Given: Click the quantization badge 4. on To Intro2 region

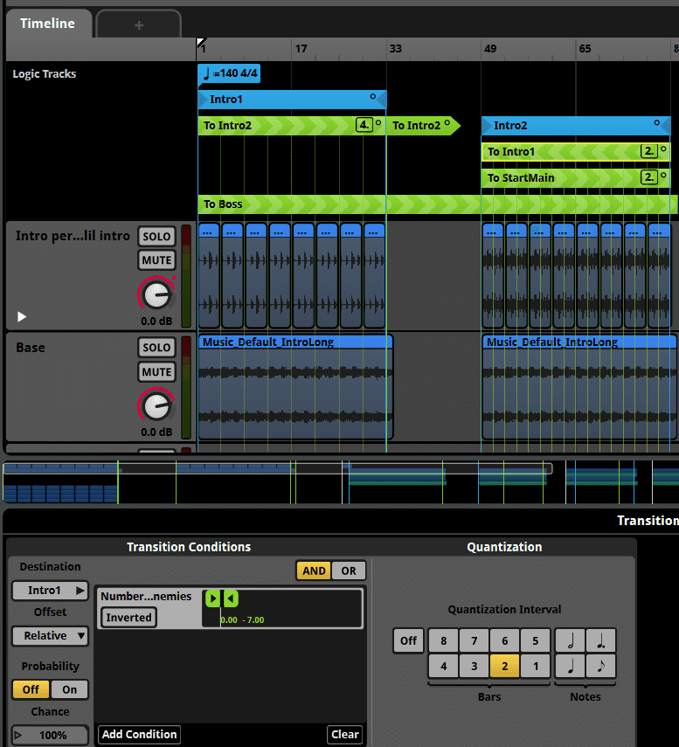Looking at the screenshot, I should [x=364, y=125].
